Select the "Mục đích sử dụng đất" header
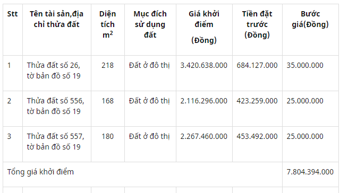340x193 pixels. [150, 24]
